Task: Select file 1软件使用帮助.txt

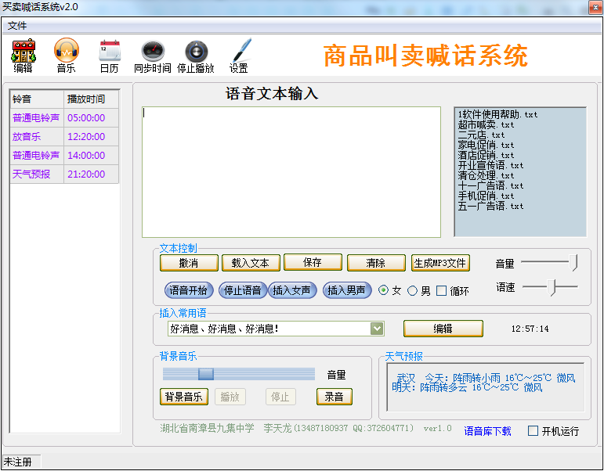Action: click(x=497, y=115)
